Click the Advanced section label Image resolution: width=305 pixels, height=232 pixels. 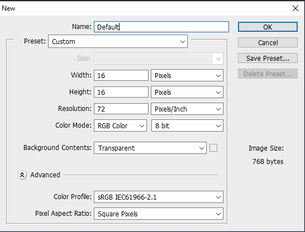[45, 175]
